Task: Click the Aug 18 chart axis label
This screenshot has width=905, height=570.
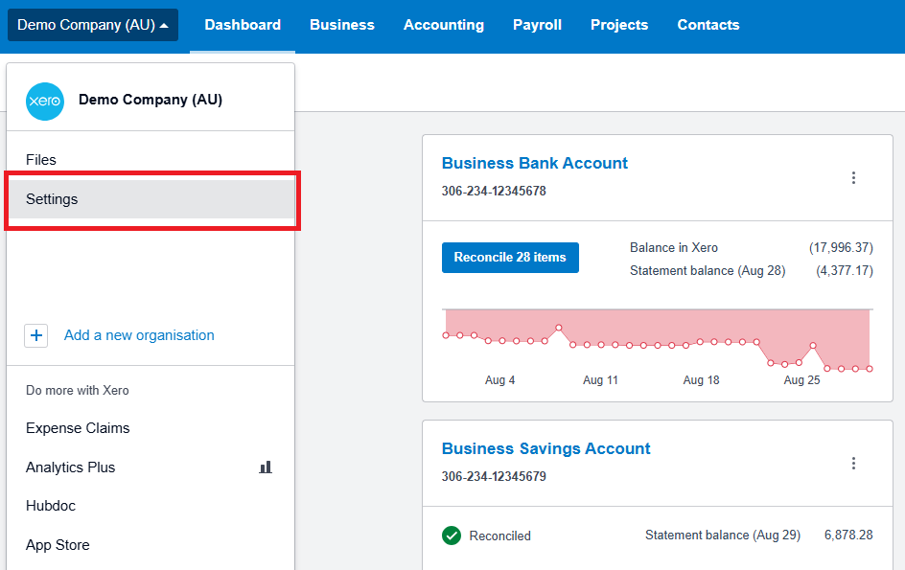Action: pyautogui.click(x=701, y=380)
